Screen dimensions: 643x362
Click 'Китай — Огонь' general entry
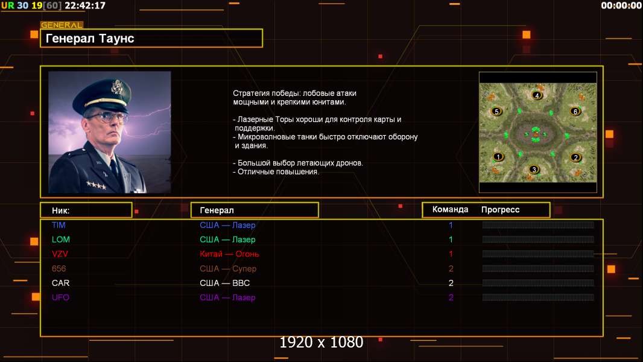pos(229,254)
